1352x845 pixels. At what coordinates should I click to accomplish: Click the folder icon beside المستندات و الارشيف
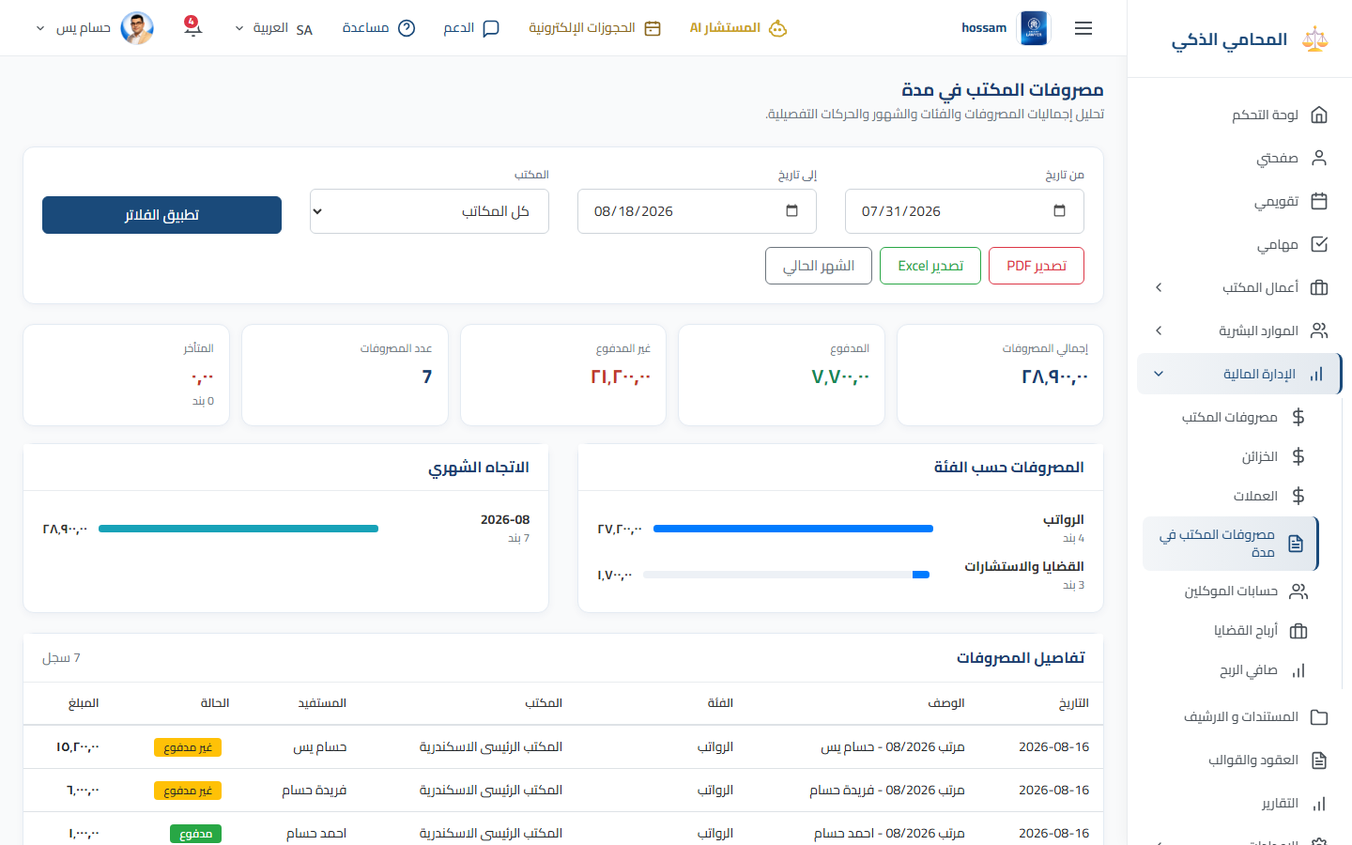(1319, 717)
